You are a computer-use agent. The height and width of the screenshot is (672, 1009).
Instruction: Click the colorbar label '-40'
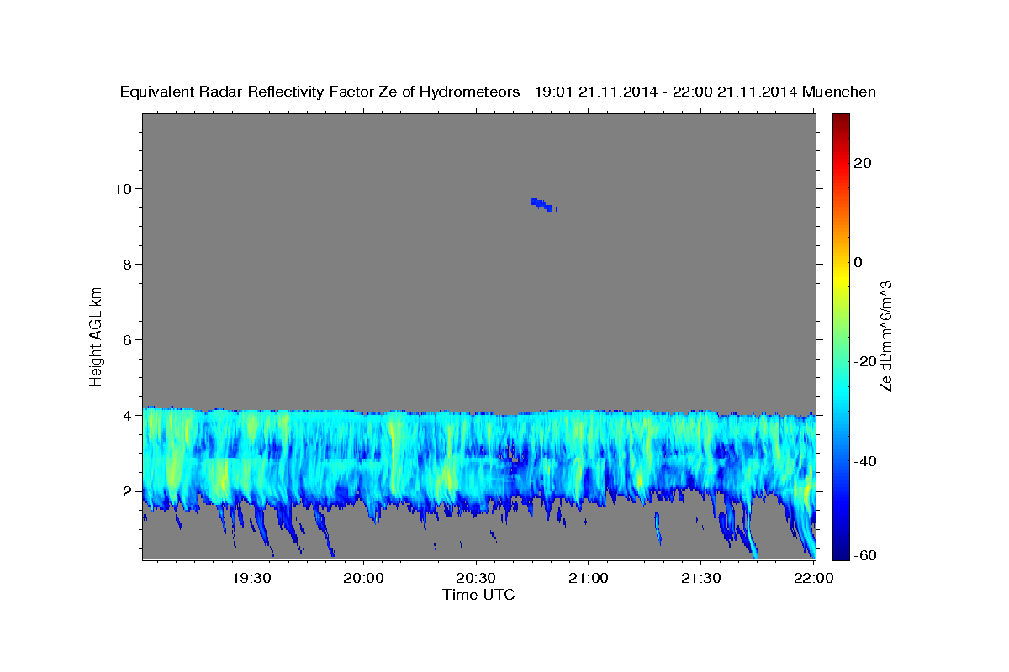[865, 461]
